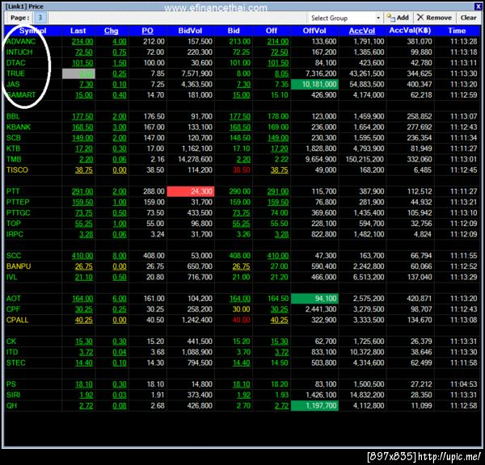Select the TISCO symbol
485x465 pixels.
(x=17, y=170)
